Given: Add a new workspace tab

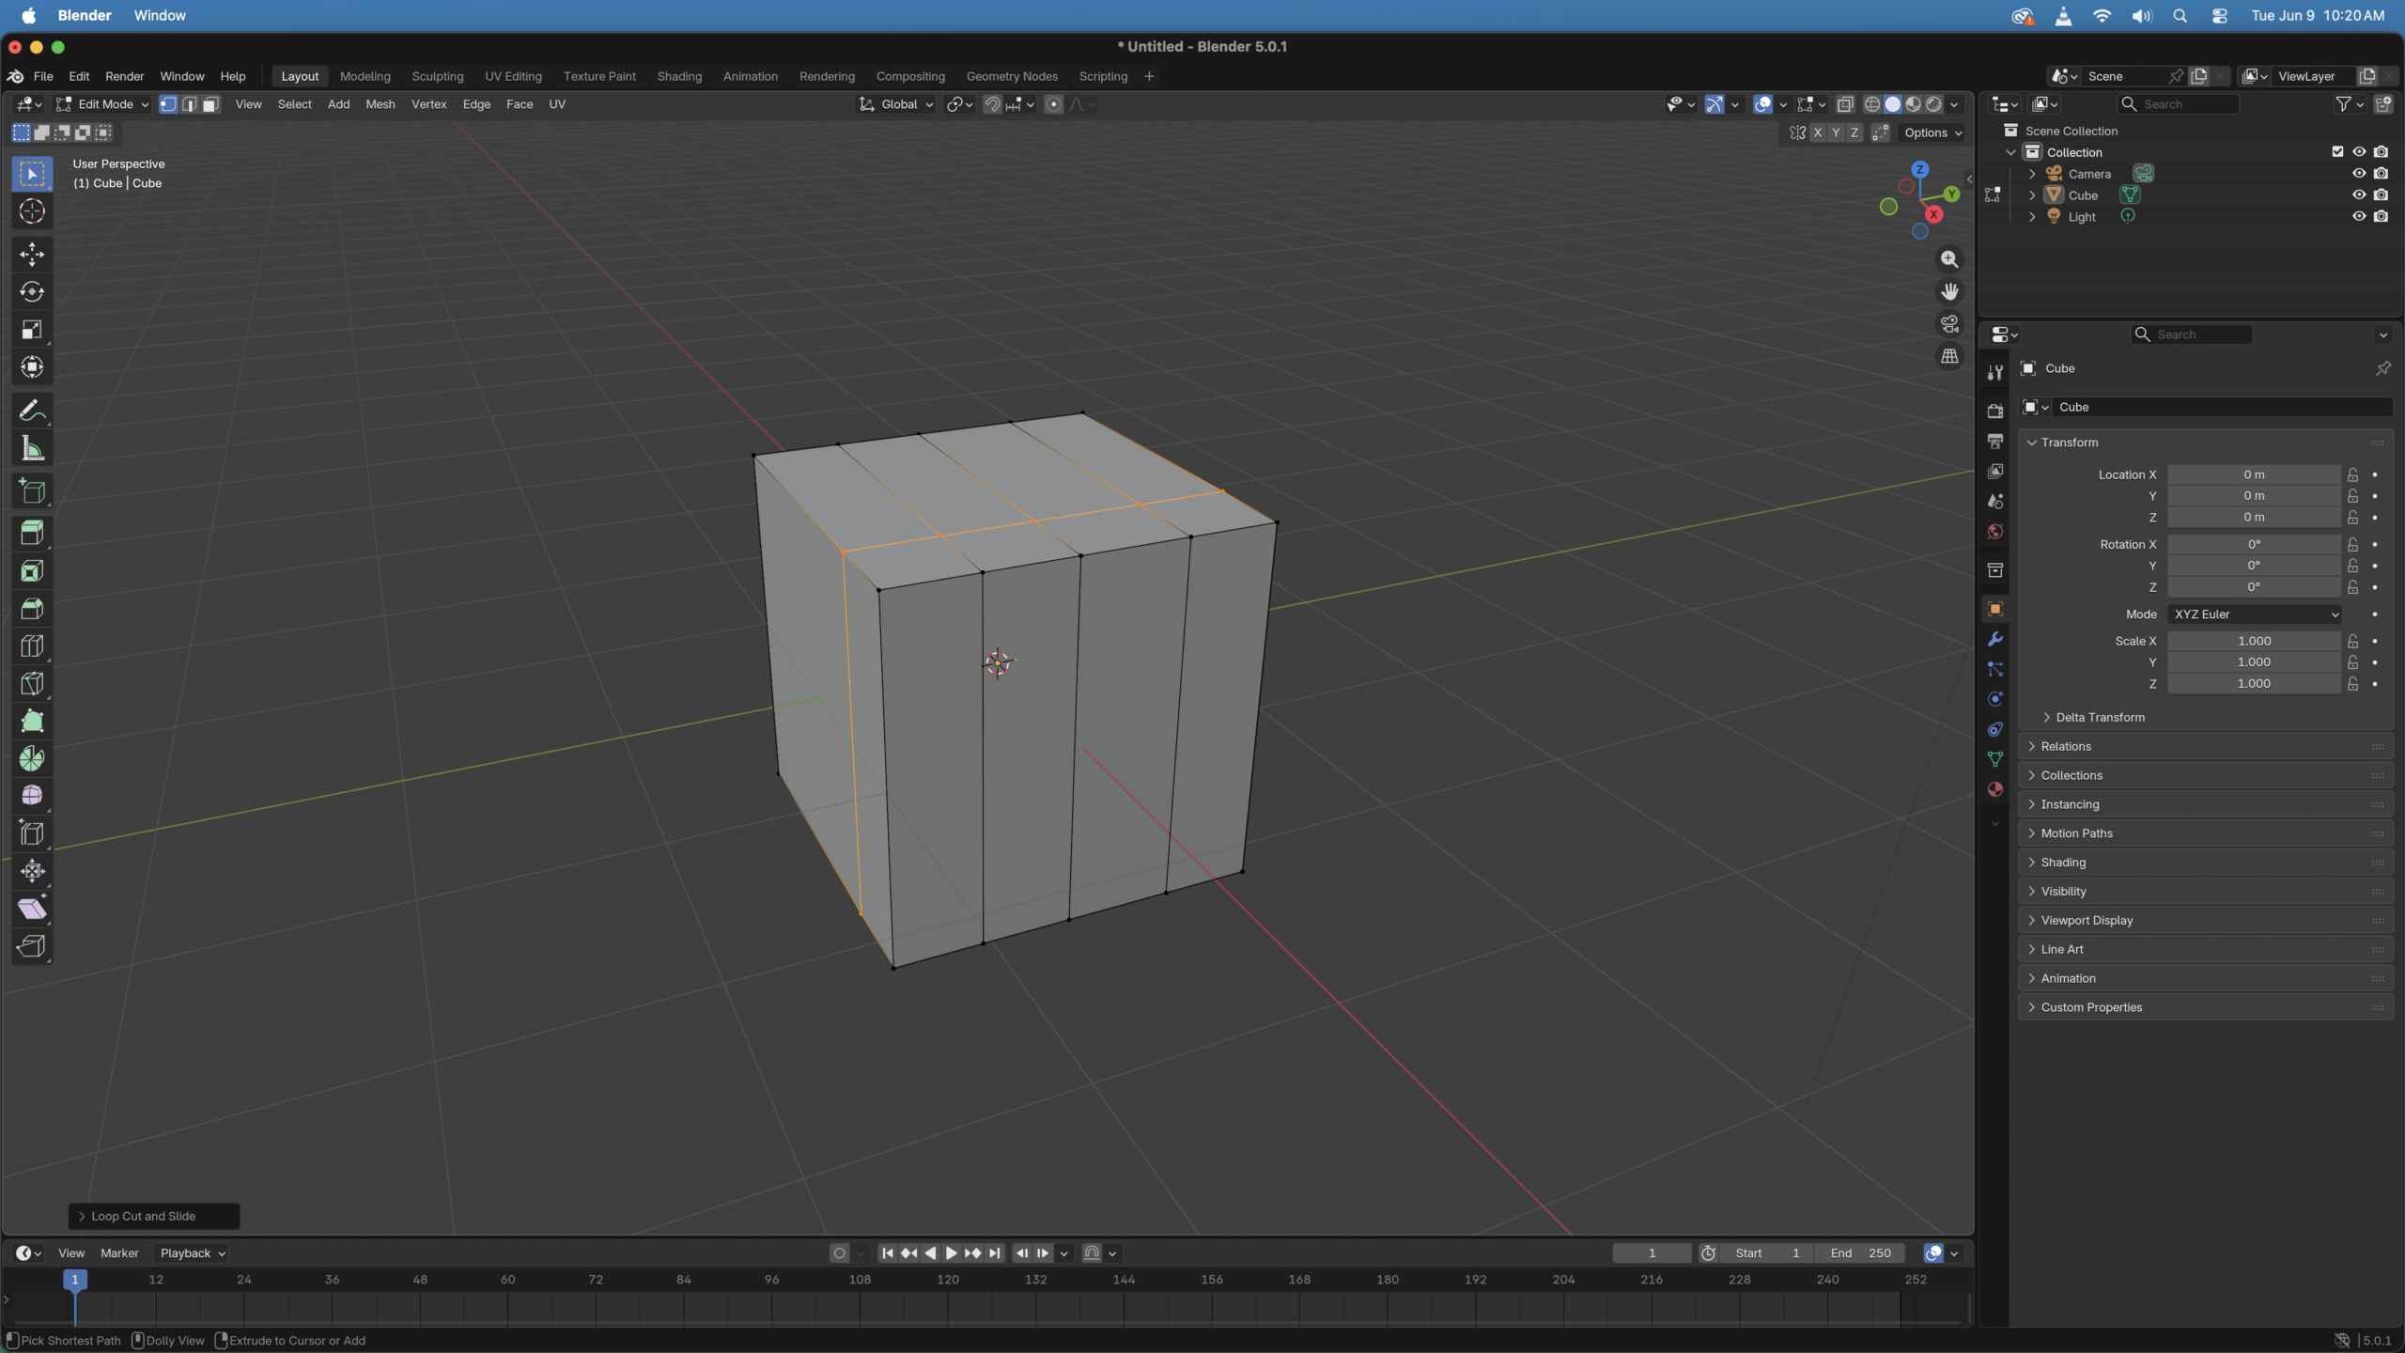Looking at the screenshot, I should [x=1149, y=76].
